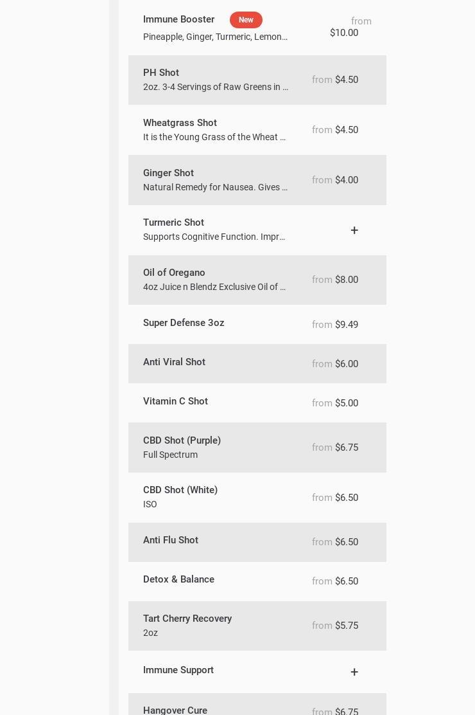Select Tart Cherry Recovery 2oz
The image size is (475, 715).
coord(187,619)
